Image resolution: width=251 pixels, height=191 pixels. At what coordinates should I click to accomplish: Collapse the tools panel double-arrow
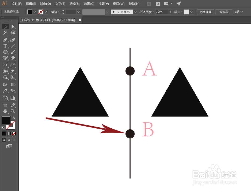[x=3, y=18]
